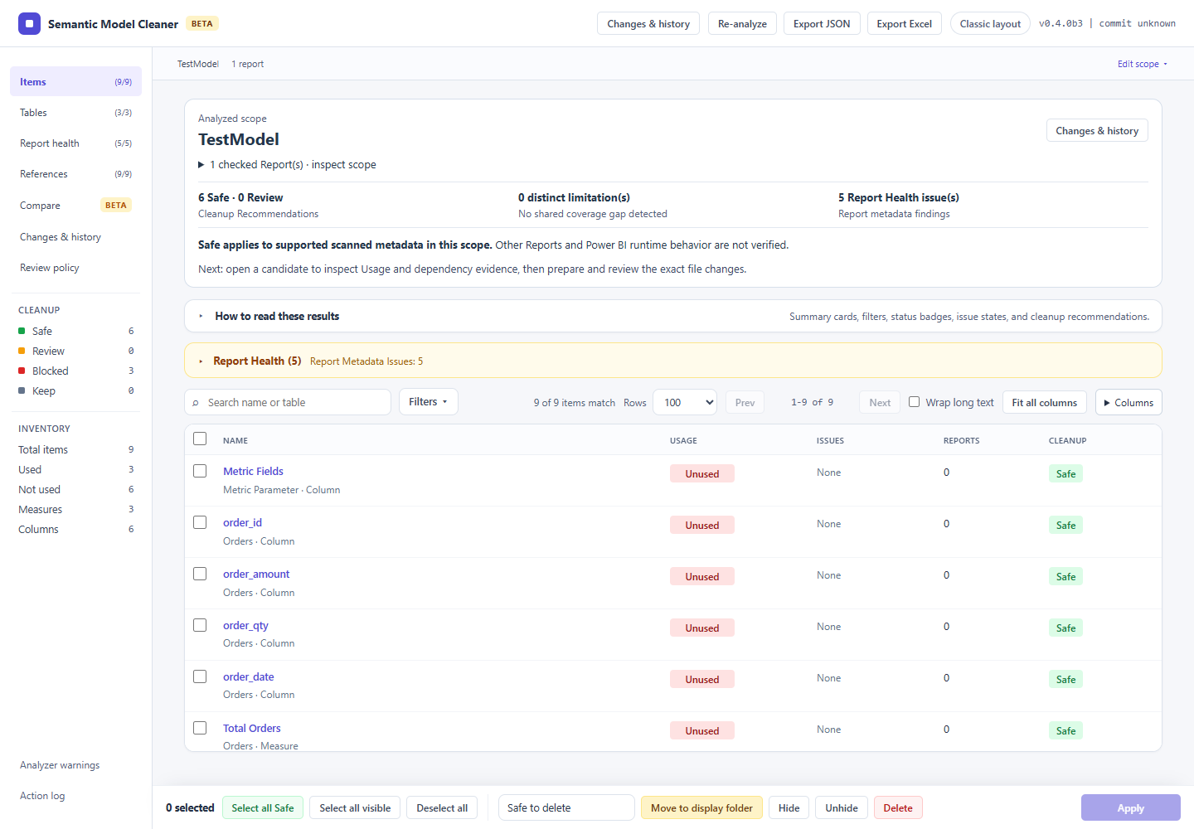
Task: Click Changes & history in scope card
Action: coord(1097,130)
